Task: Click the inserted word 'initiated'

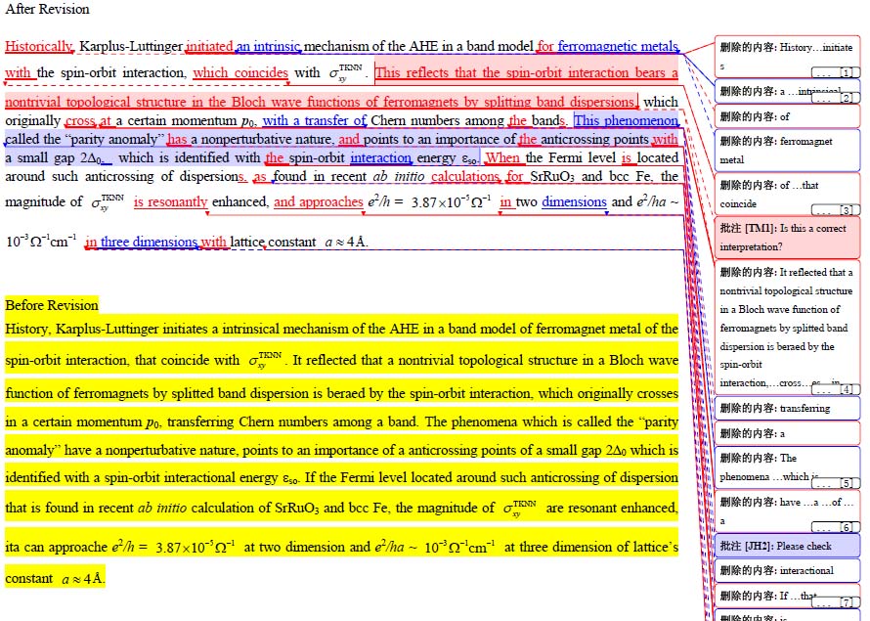Action: click(209, 46)
